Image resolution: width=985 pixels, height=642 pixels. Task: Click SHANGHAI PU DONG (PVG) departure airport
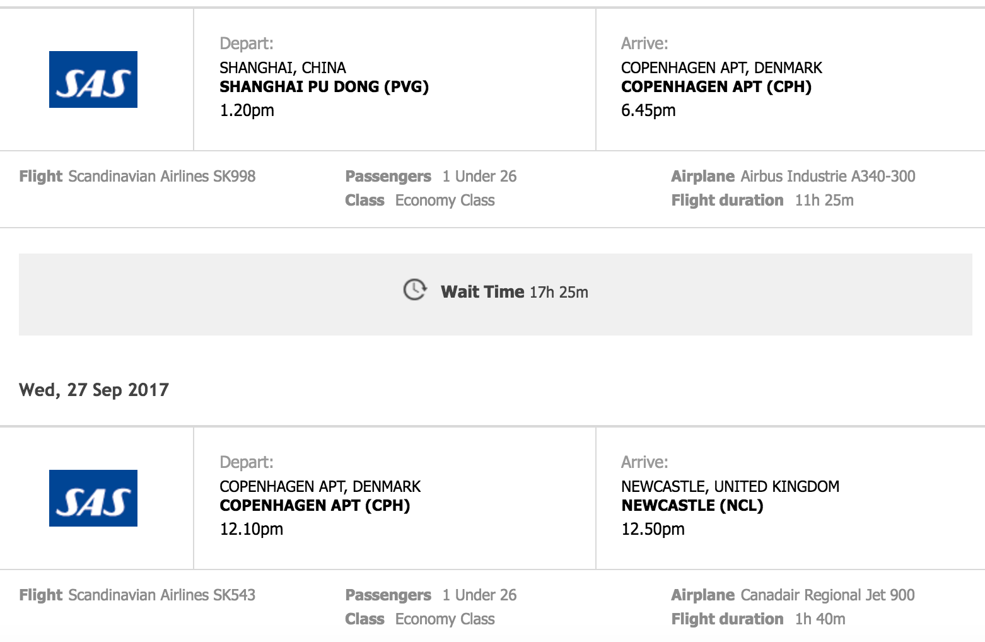(x=324, y=87)
